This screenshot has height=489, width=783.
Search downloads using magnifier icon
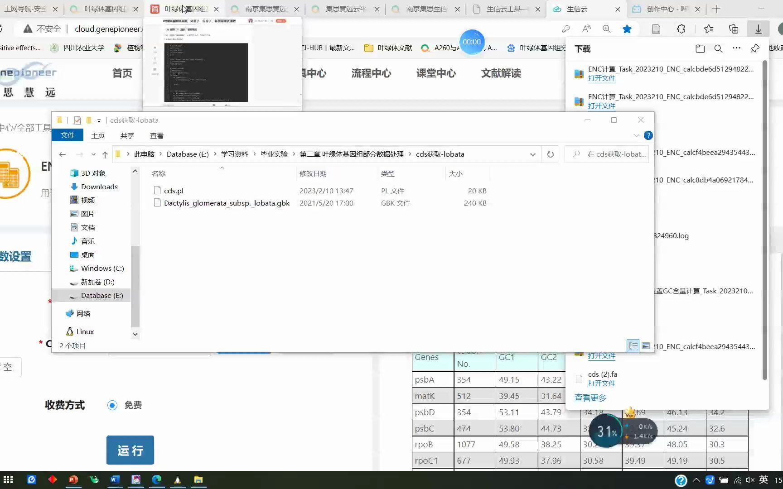pos(718,48)
